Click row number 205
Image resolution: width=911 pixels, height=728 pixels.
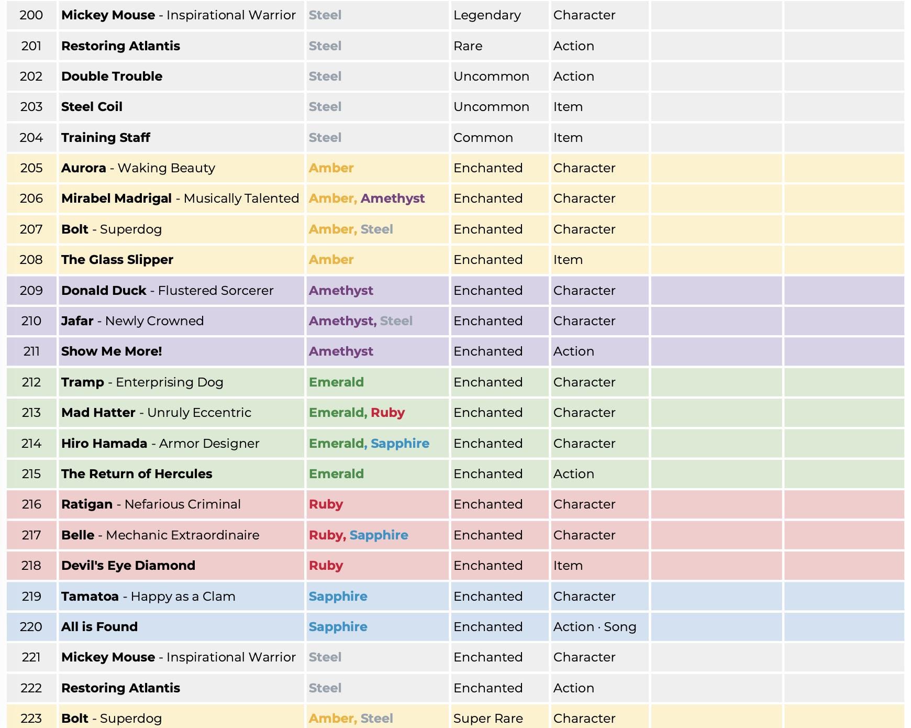click(31, 168)
